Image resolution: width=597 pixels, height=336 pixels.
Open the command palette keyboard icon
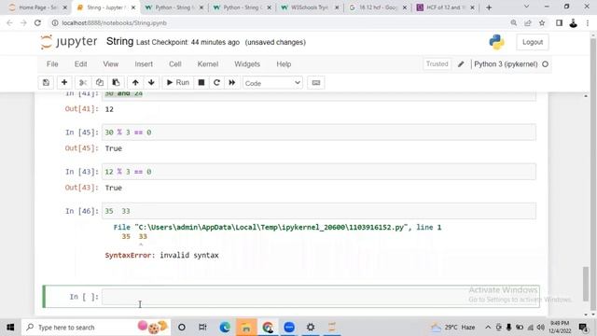(316, 83)
